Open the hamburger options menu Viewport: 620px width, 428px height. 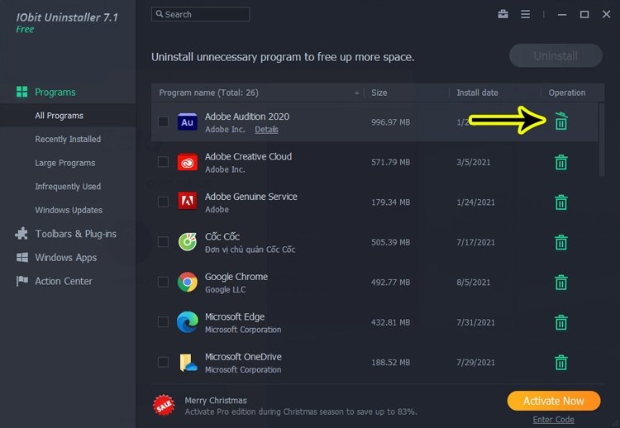[x=525, y=14]
